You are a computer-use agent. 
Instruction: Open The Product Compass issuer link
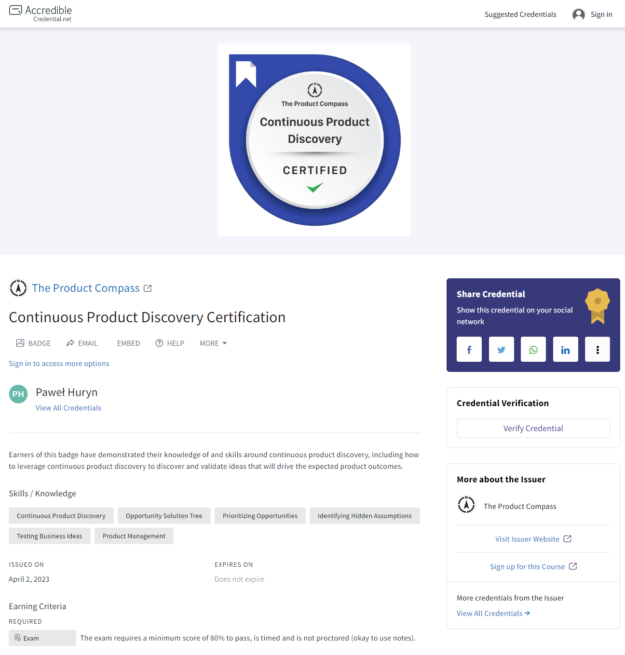86,288
